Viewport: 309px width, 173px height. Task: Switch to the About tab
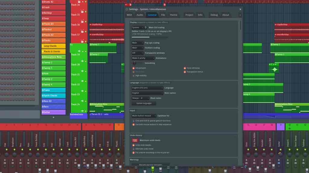(x=226, y=15)
